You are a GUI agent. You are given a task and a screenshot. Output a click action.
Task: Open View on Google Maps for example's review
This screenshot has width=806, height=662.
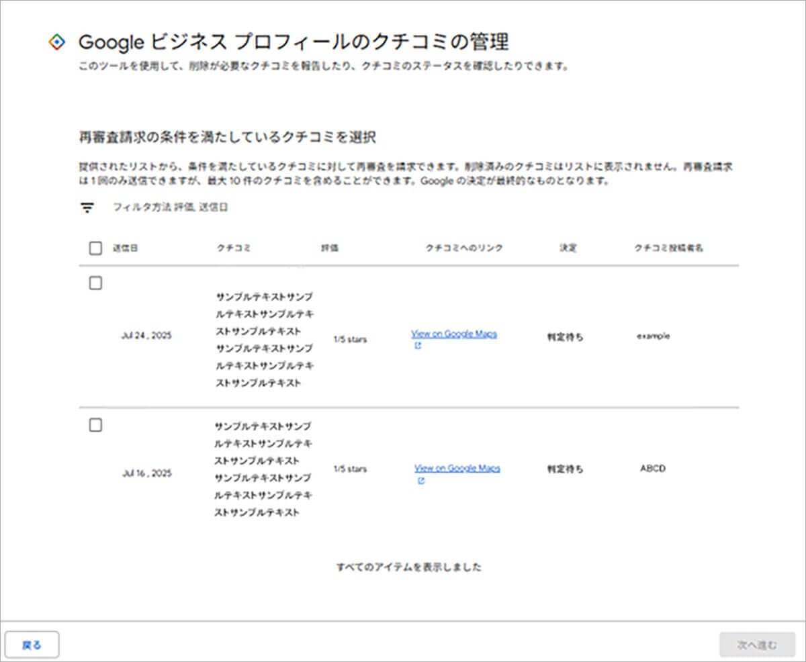point(454,334)
